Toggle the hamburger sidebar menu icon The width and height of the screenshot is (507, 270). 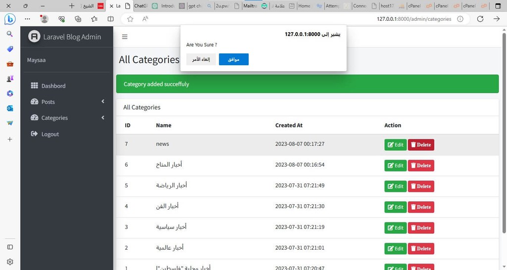[124, 37]
